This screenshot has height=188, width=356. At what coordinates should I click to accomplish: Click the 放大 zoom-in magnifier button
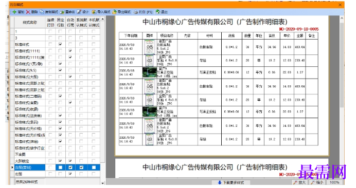point(300,182)
